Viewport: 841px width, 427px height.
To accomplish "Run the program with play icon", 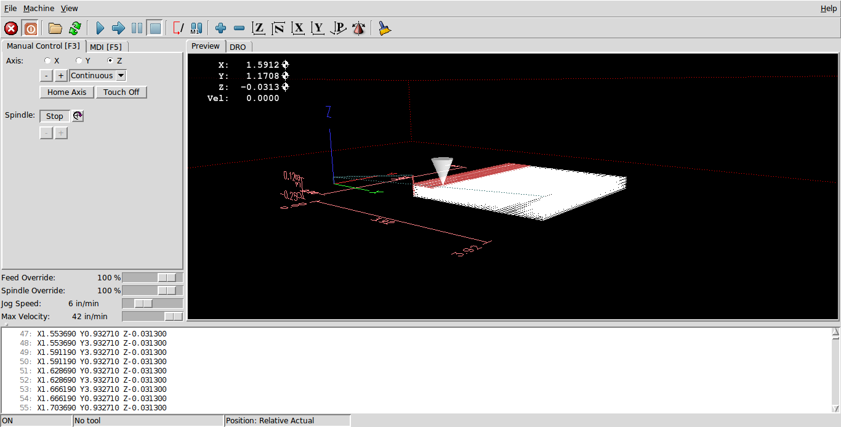I will tap(100, 28).
